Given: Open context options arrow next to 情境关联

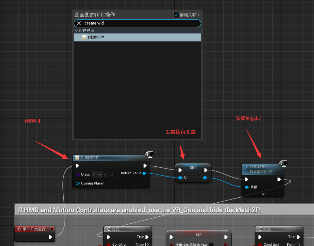Looking at the screenshot, I should pyautogui.click(x=199, y=15).
